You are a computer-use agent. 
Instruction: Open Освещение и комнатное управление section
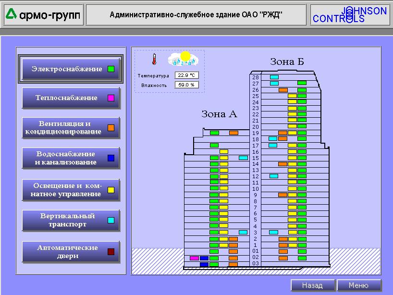pos(71,190)
